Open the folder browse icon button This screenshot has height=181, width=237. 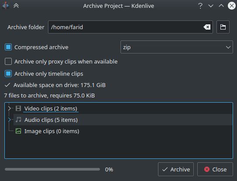pos(223,27)
